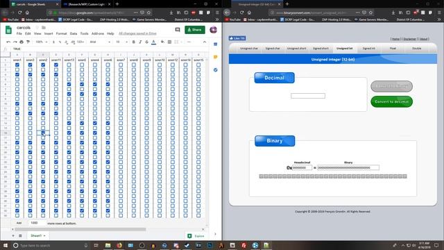
Task: Toggle siren2 checkbox in first data row
Action: [x=43, y=65]
